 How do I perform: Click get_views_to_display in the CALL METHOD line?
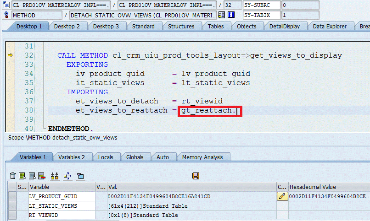pos(296,55)
